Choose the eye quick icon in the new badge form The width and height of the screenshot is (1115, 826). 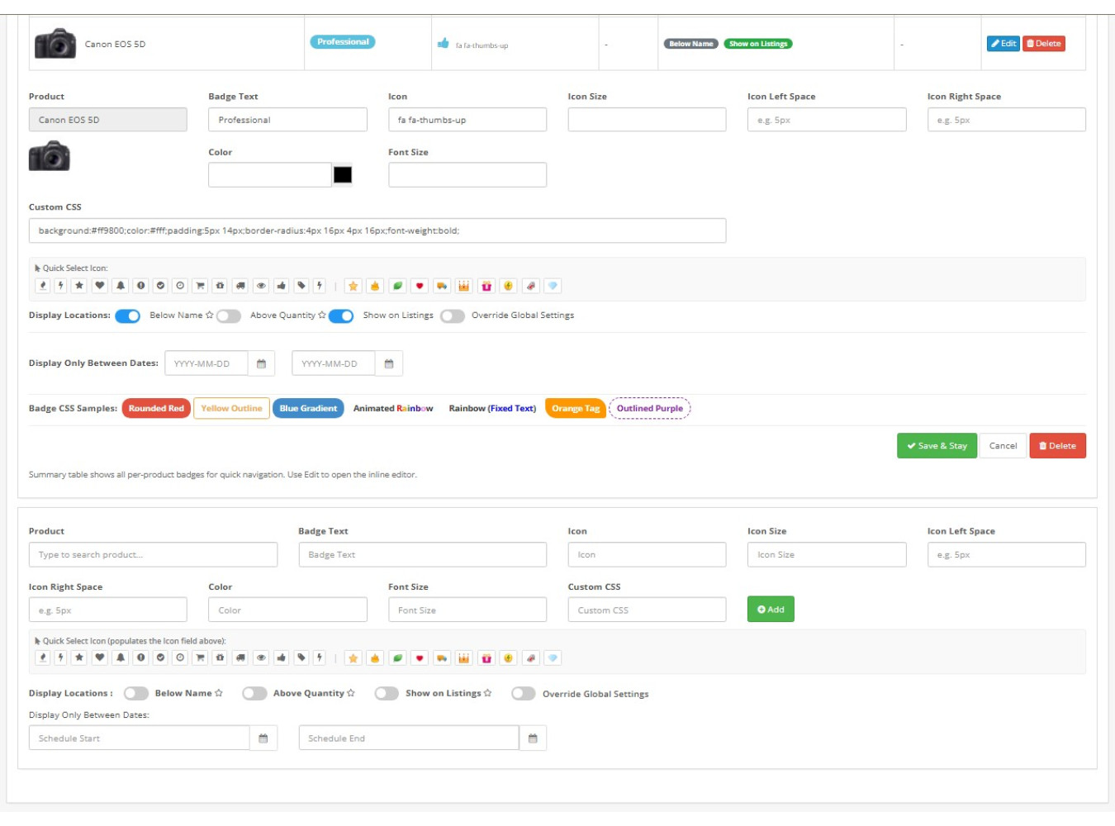point(261,658)
